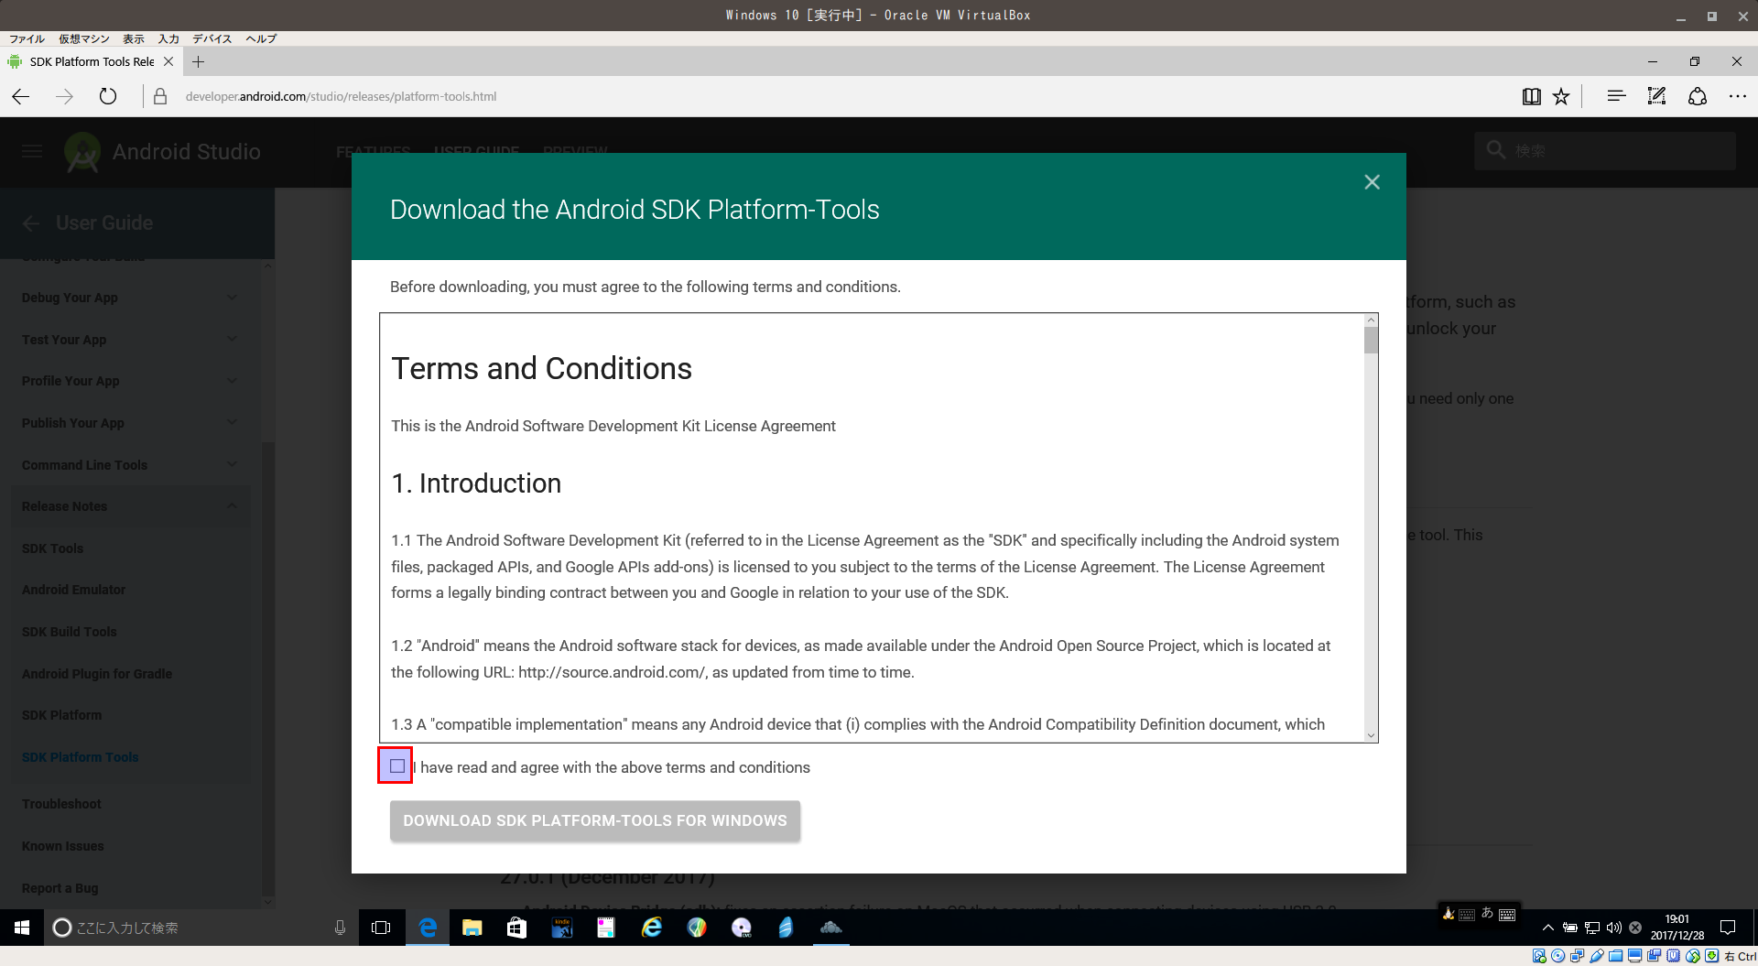Click the Edge forward navigation arrow
This screenshot has width=1758, height=966.
coord(64,96)
